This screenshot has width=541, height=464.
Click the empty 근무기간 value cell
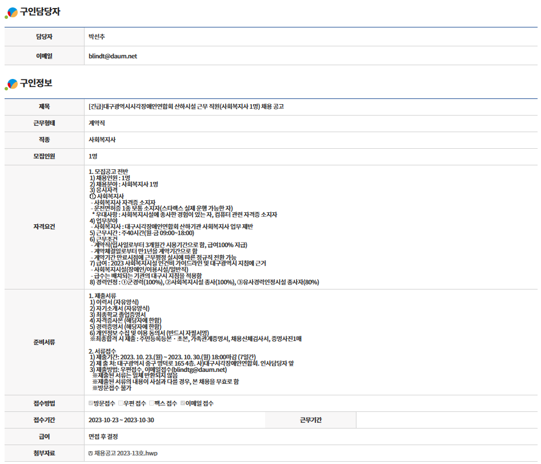pyautogui.click(x=446, y=420)
